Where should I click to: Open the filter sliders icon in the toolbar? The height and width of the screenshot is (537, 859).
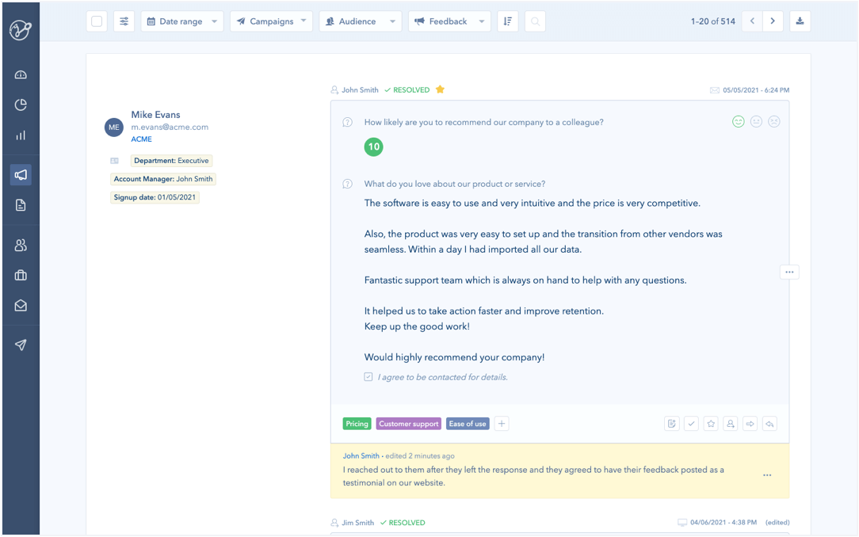coord(124,21)
